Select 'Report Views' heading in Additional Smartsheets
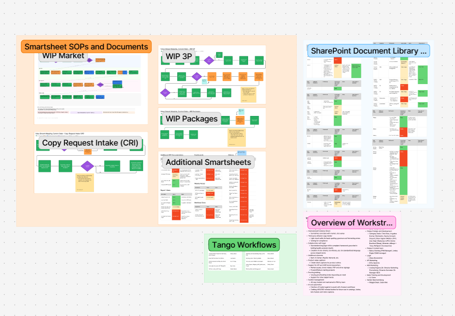The width and height of the screenshot is (455, 316). 165,190
